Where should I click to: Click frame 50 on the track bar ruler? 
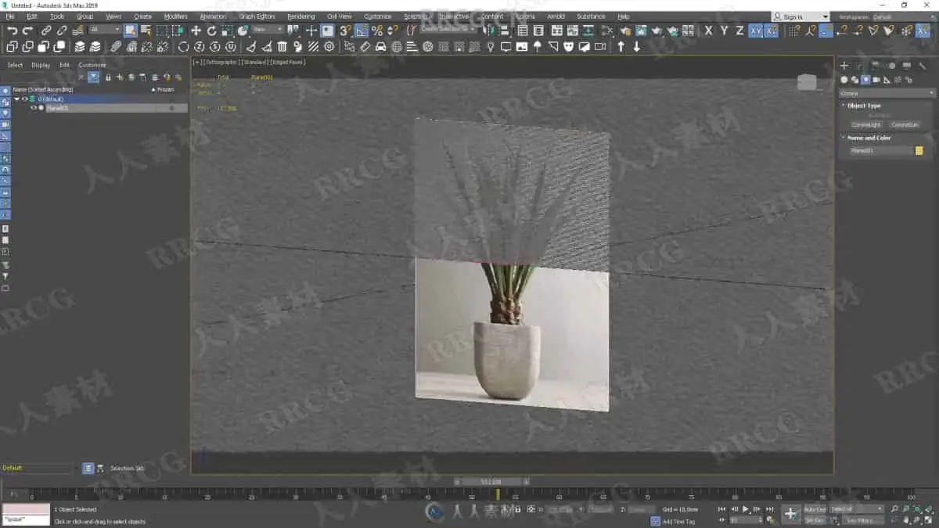click(472, 496)
